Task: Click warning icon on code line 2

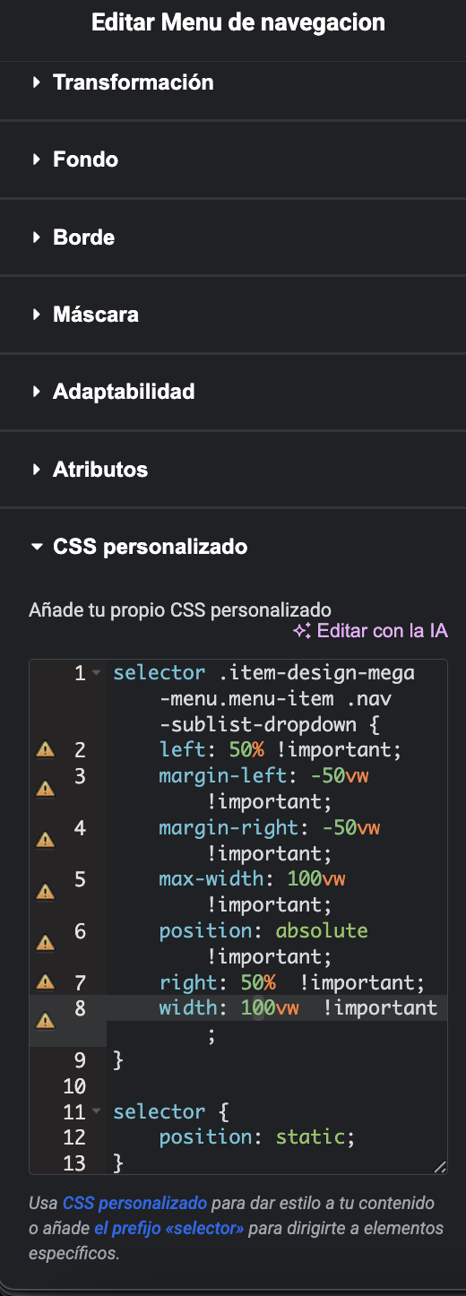Action: tap(45, 750)
